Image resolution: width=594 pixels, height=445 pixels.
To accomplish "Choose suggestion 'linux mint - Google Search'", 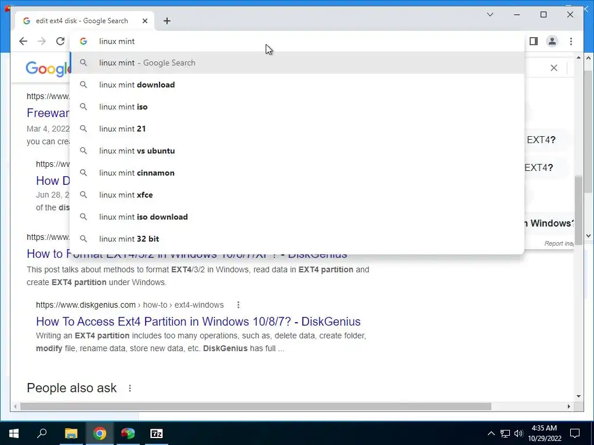I will (297, 63).
